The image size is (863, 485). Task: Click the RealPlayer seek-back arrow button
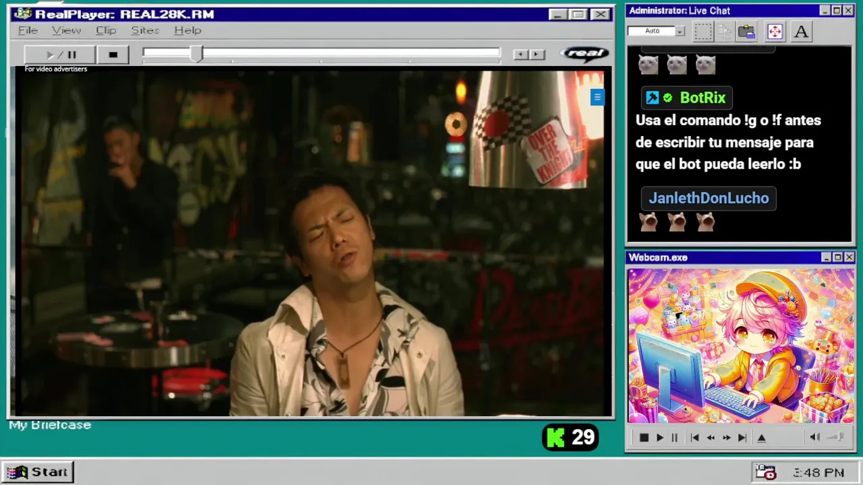520,55
